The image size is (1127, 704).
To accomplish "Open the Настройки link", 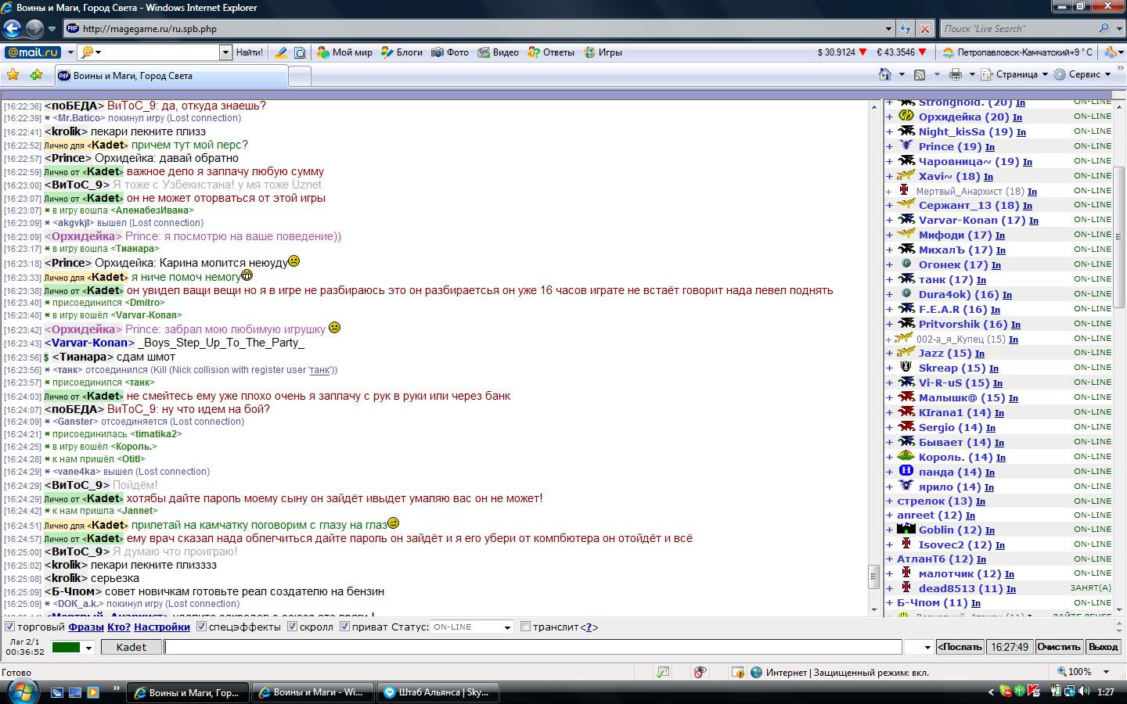I will tap(162, 627).
